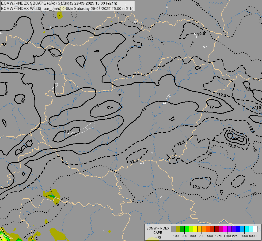Pick the brick red swatch right of the 900 tick
This screenshot has height=241, width=262.
point(212,229)
